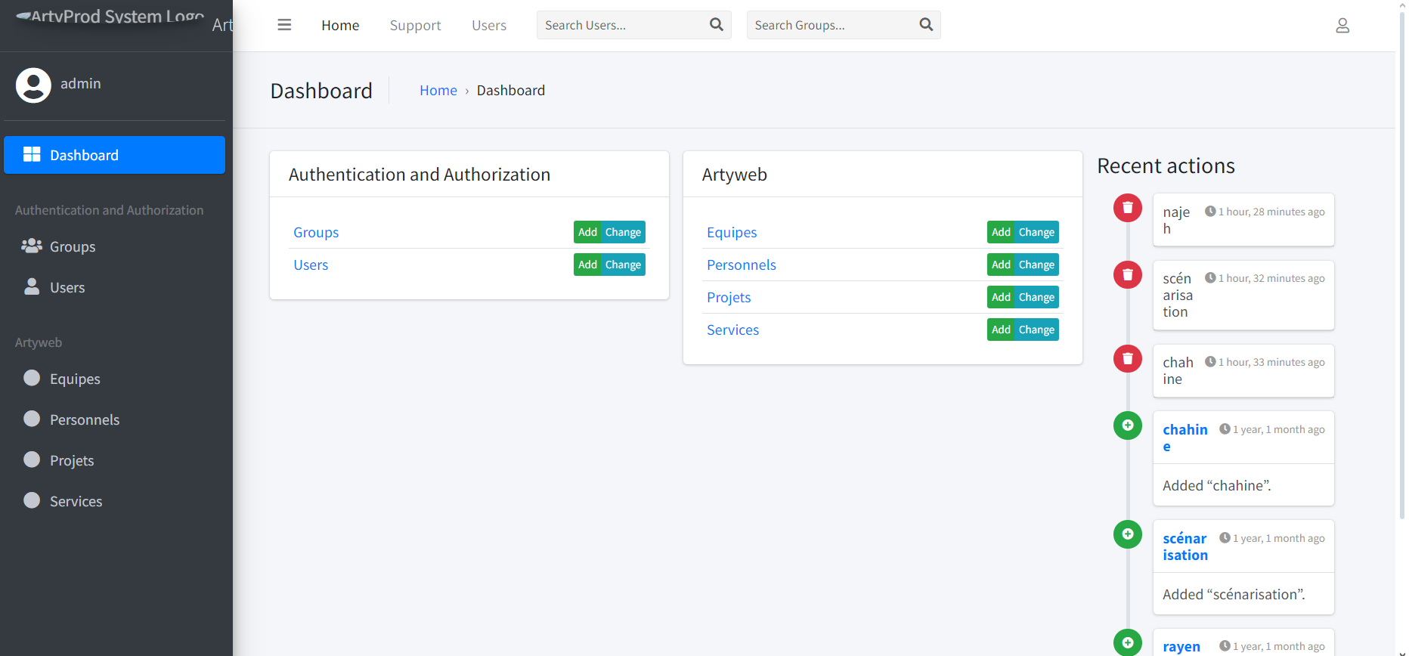Open the user account icon menu
The image size is (1409, 656).
click(x=1342, y=26)
